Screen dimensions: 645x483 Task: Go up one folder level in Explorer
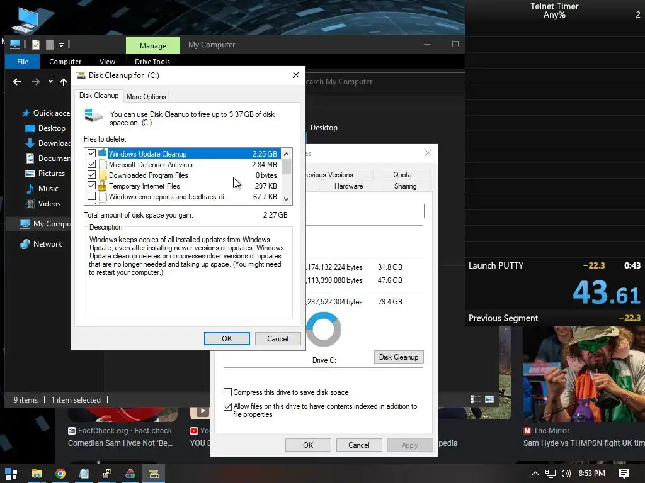tap(64, 82)
